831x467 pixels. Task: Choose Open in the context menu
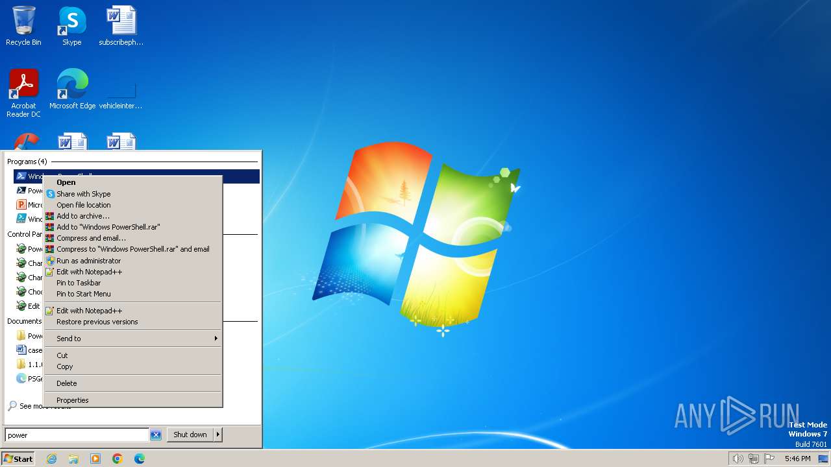(132, 182)
